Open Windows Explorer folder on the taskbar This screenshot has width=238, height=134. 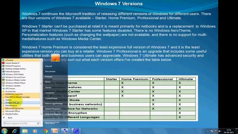(25, 131)
